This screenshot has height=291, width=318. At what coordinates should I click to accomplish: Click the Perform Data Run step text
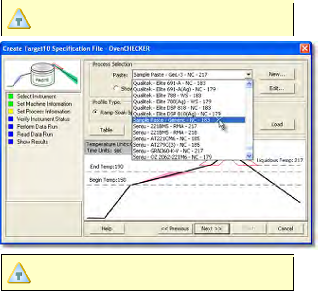pyautogui.click(x=37, y=127)
